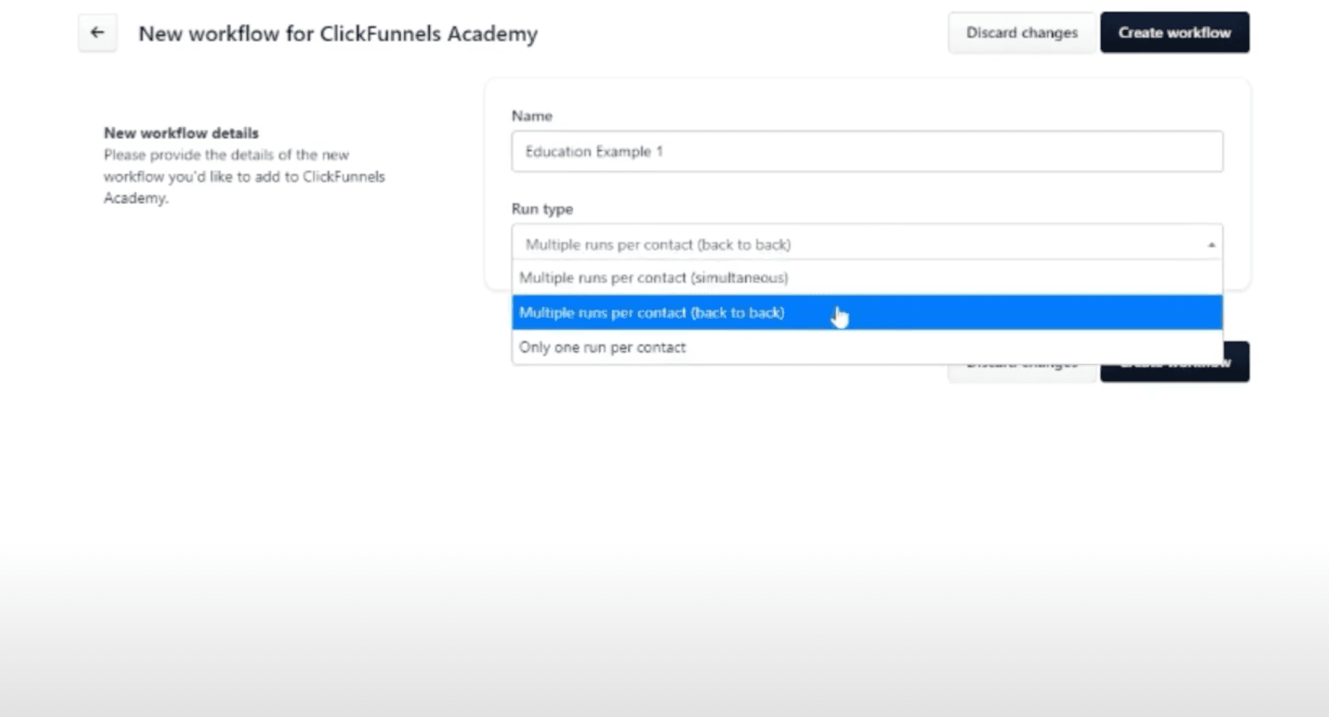Select the text "Education Example 1"
This screenshot has width=1329, height=717.
click(595, 151)
